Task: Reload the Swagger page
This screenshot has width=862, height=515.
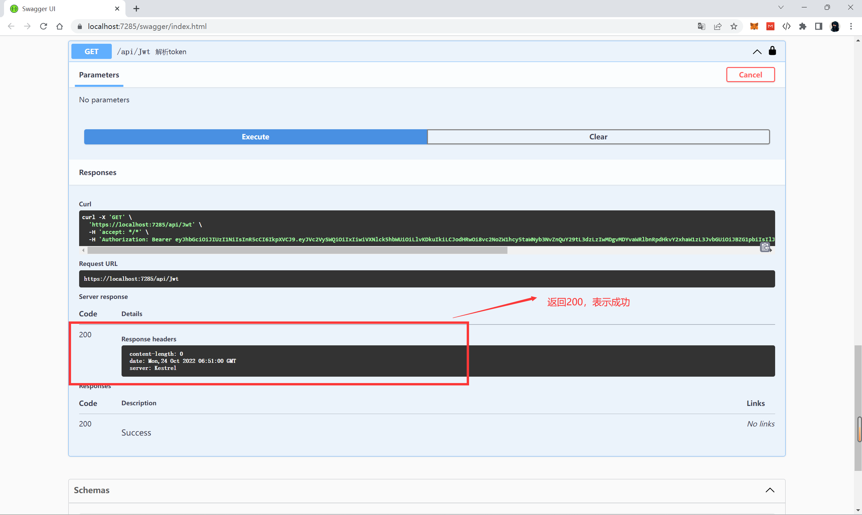Action: tap(43, 26)
